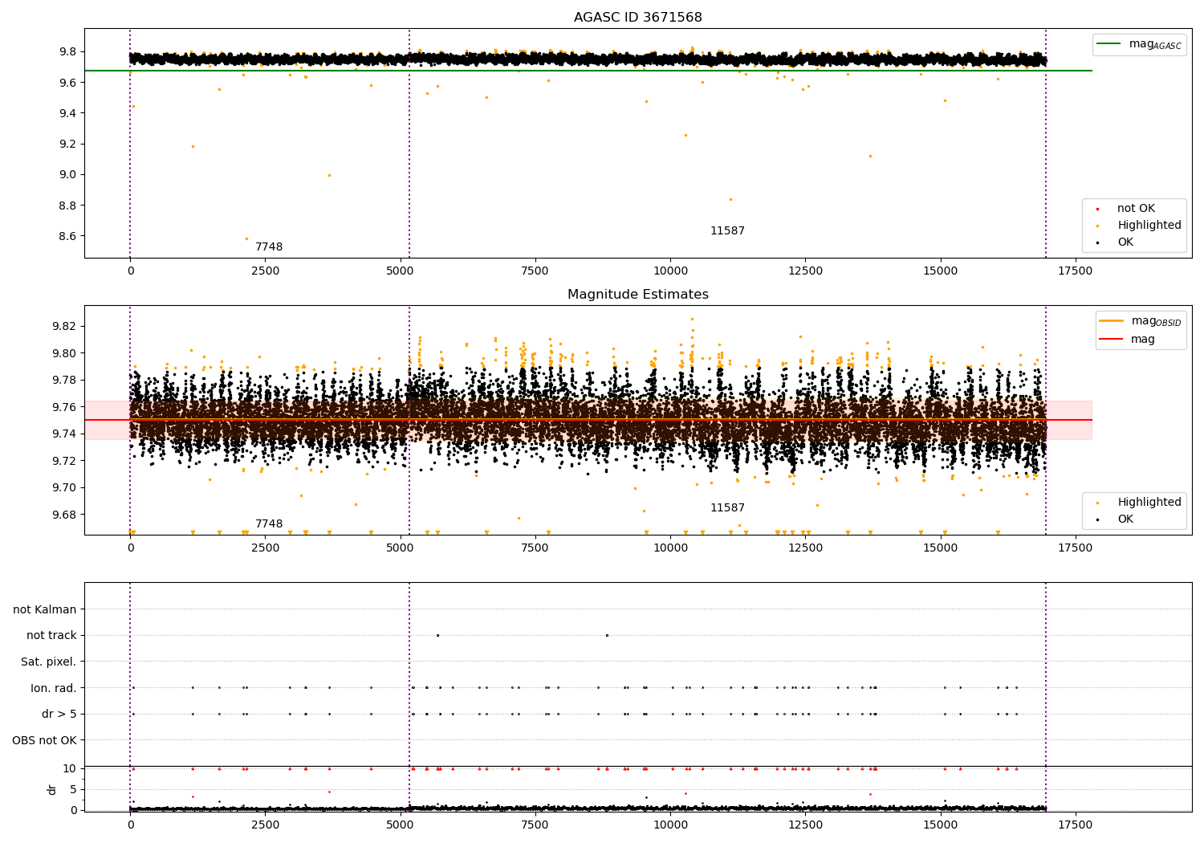
Task: Click the Magnitude Estimates subplot title
Action: click(x=637, y=295)
